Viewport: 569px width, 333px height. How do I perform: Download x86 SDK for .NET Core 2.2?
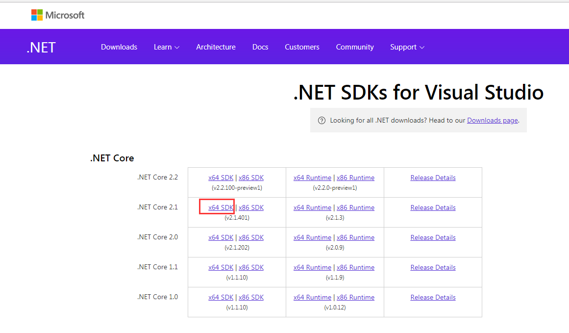click(251, 178)
